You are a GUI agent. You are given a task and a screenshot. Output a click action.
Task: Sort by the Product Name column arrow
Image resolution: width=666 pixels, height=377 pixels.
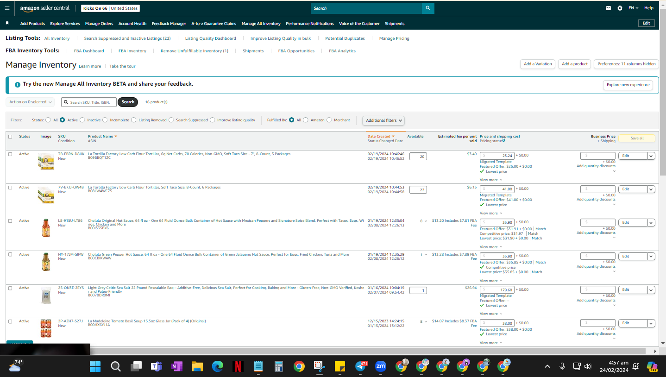(x=116, y=137)
